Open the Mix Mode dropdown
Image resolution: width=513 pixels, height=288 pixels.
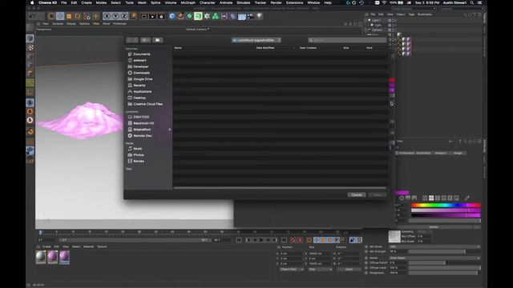[434, 247]
